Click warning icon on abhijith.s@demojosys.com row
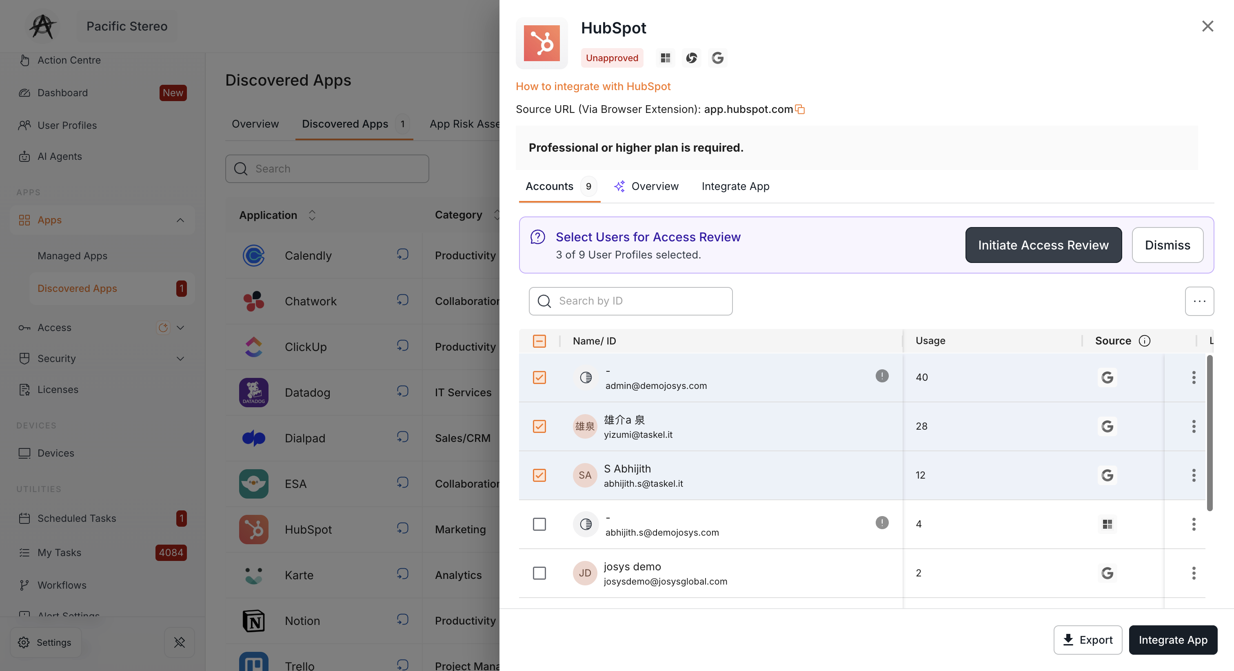 click(882, 523)
